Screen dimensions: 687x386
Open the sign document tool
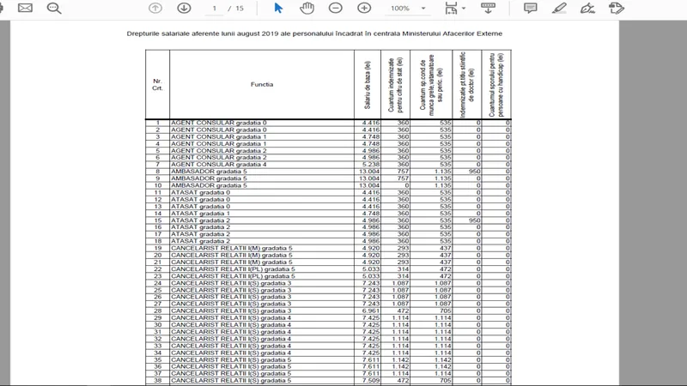(588, 8)
